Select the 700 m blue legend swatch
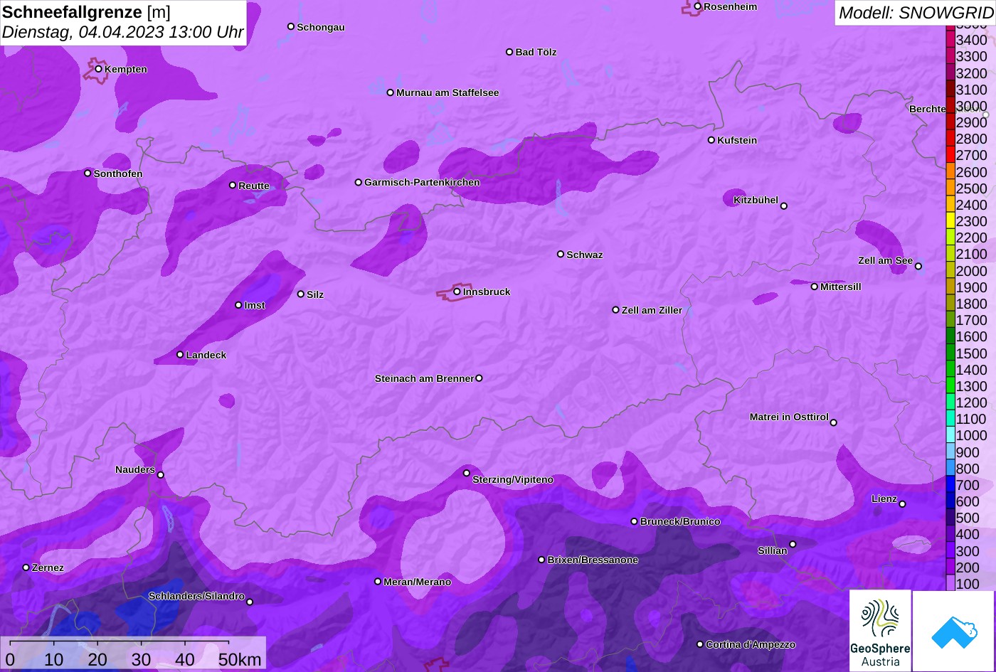The width and height of the screenshot is (996, 672). pos(950,485)
